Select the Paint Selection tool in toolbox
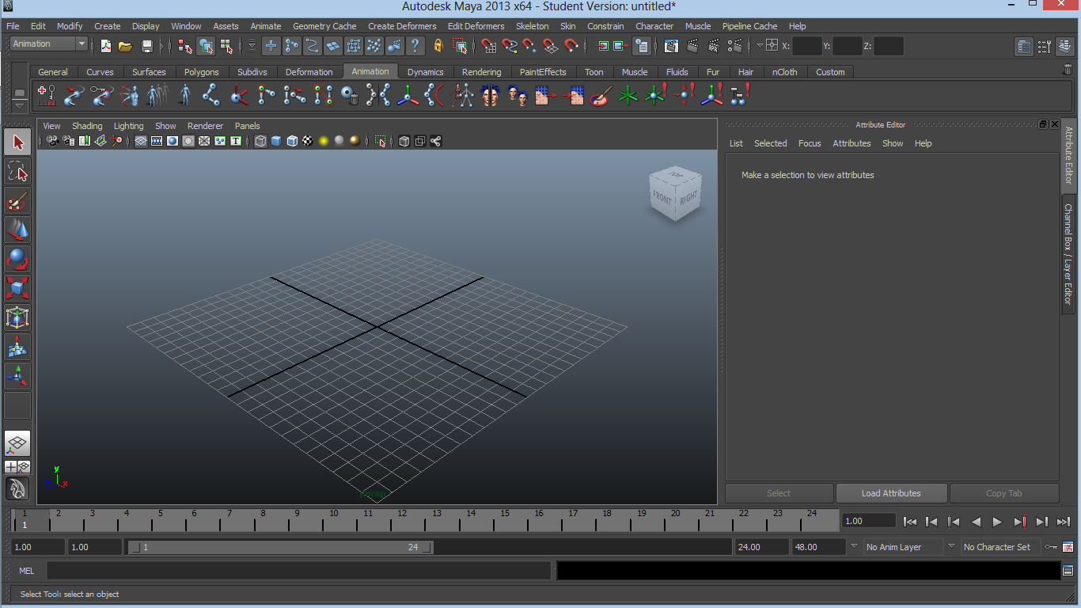Viewport: 1081px width, 608px height. tap(17, 201)
